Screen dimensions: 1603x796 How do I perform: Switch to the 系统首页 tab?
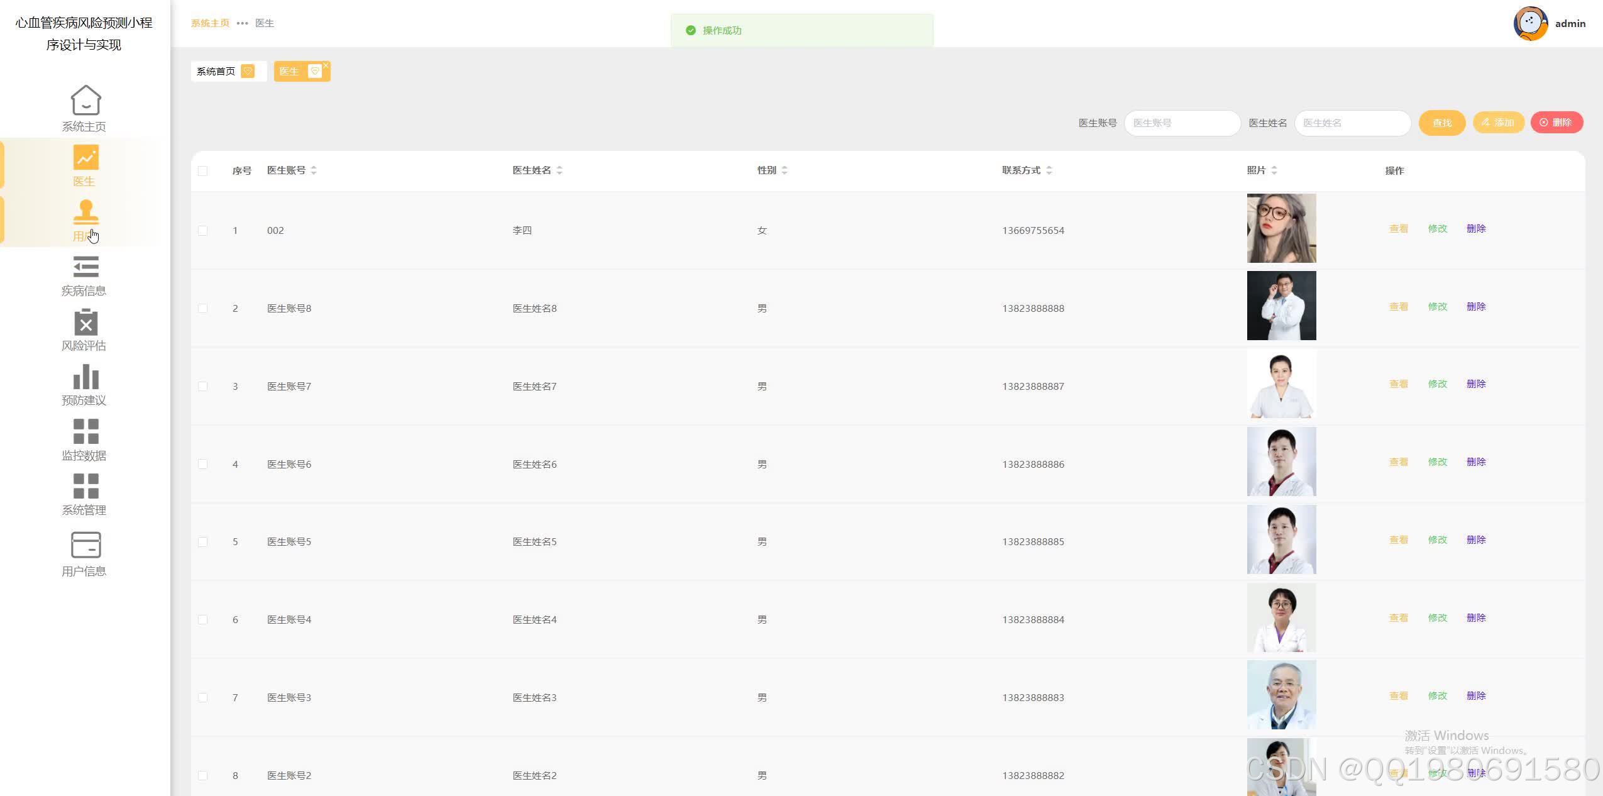click(216, 72)
